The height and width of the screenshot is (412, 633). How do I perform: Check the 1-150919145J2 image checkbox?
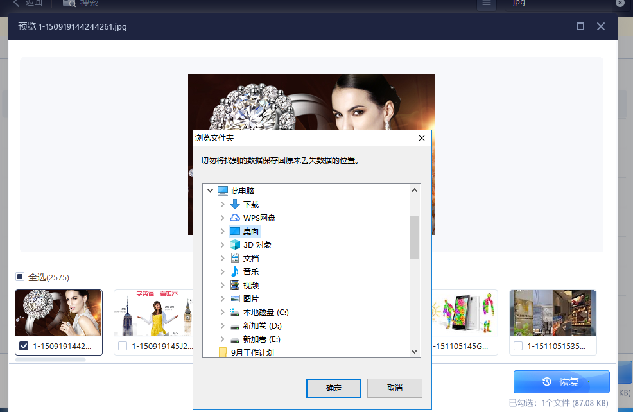pyautogui.click(x=123, y=346)
